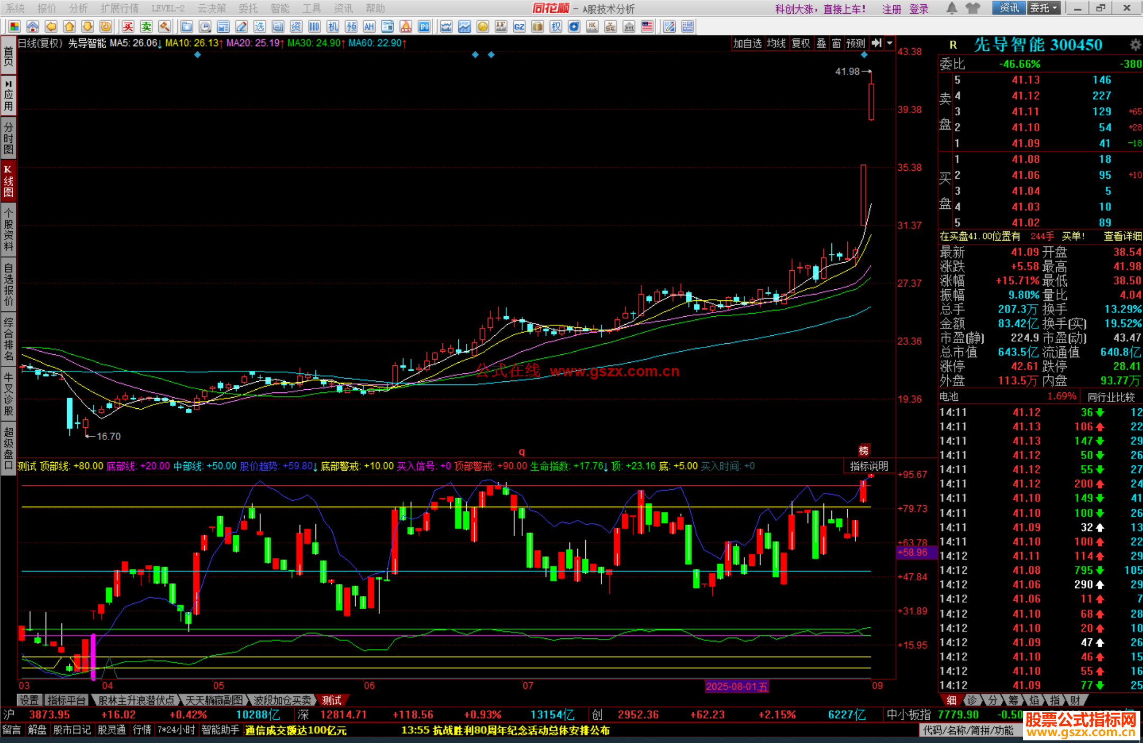Image resolution: width=1143 pixels, height=743 pixels.
Task: Open the dropdown arrow beside 预测 button
Action: tap(890, 43)
